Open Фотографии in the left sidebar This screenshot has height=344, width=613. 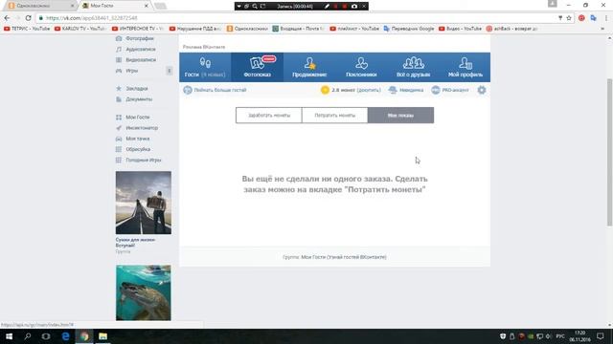click(135, 38)
